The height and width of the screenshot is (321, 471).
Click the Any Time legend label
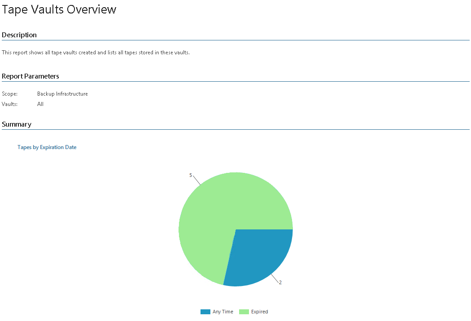(223, 312)
